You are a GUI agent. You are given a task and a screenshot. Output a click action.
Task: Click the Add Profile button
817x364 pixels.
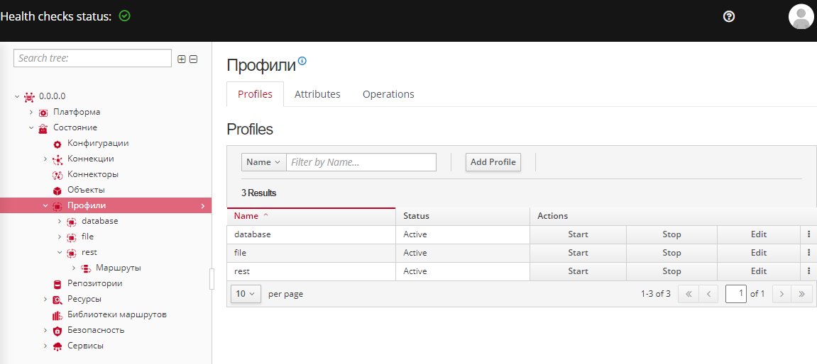[x=493, y=162]
